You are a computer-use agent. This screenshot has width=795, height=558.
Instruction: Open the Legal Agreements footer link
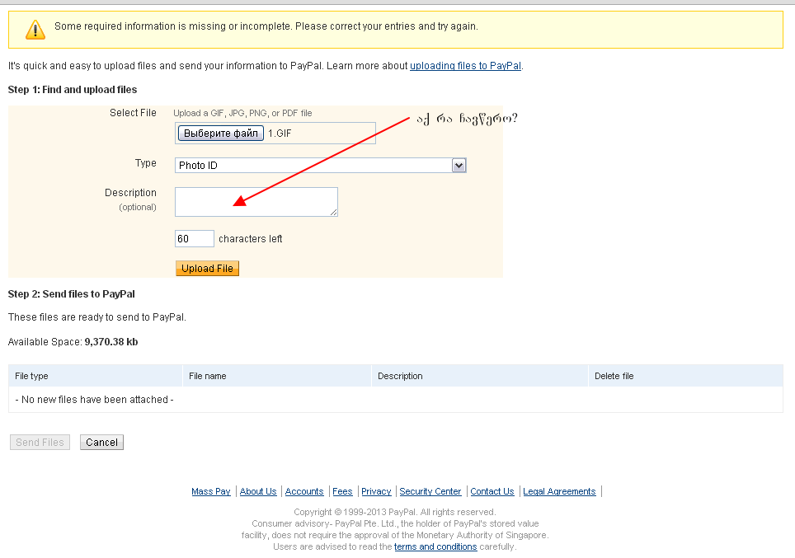[559, 491]
